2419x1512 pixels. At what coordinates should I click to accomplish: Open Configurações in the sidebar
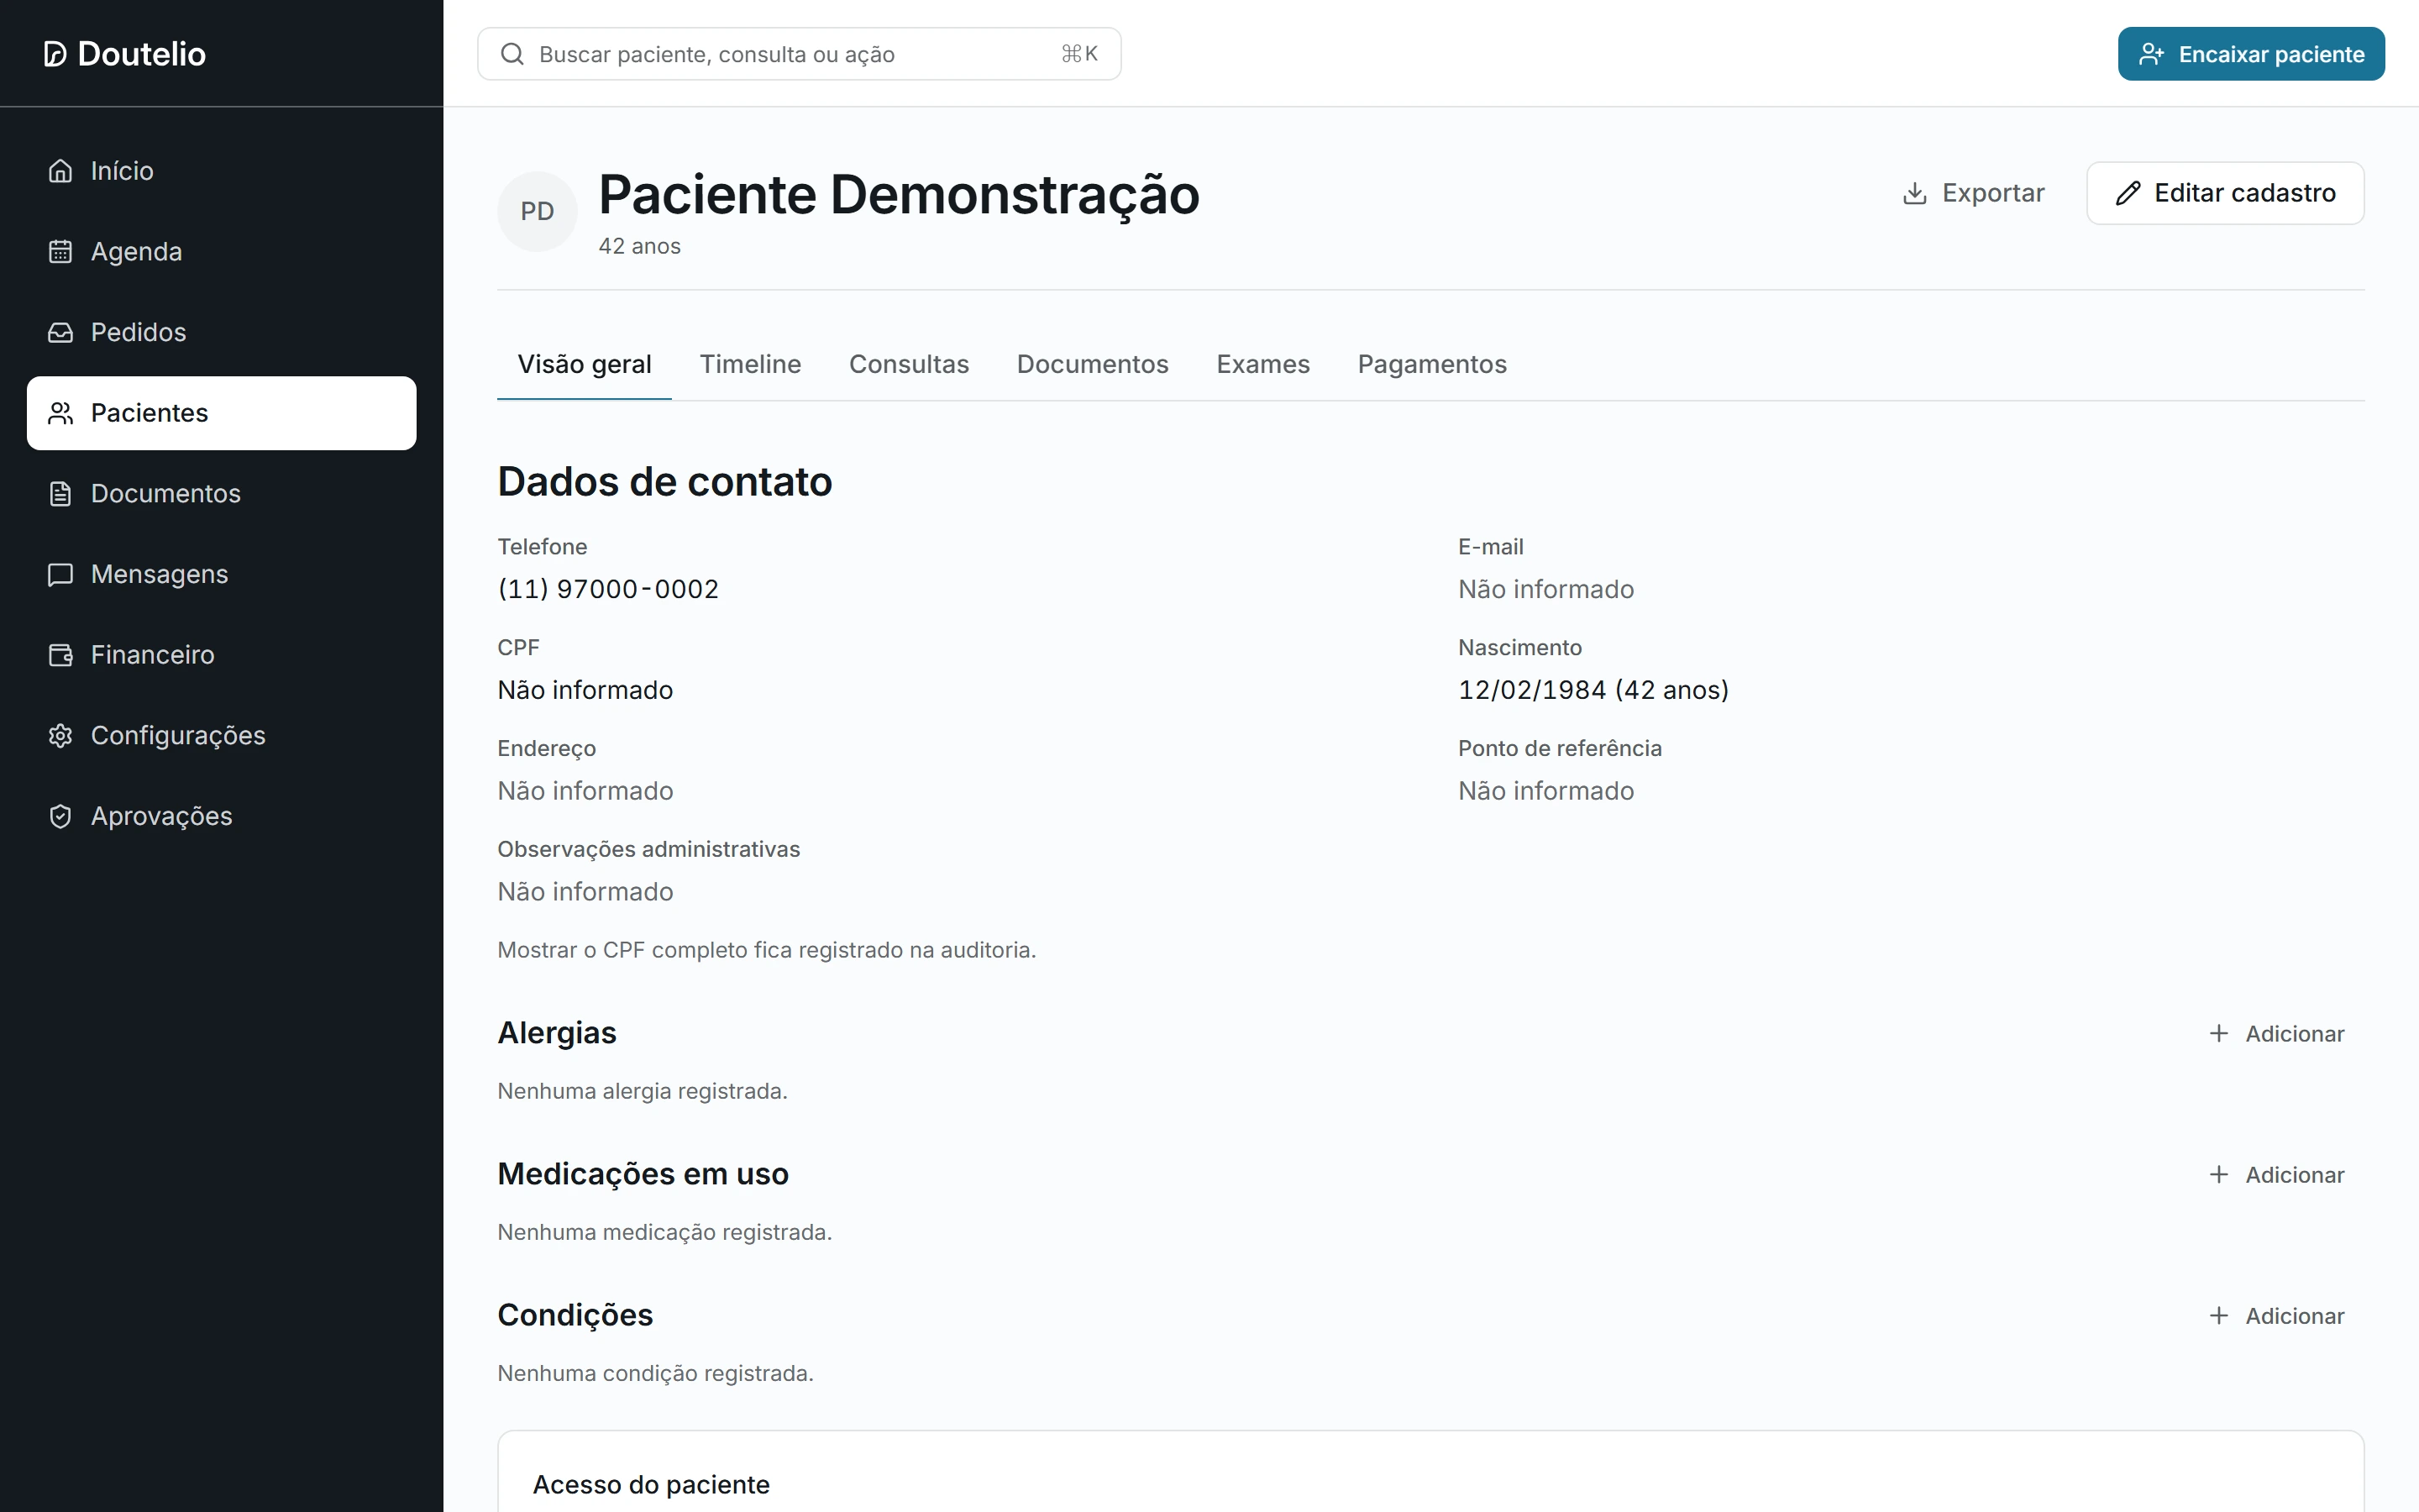[221, 736]
